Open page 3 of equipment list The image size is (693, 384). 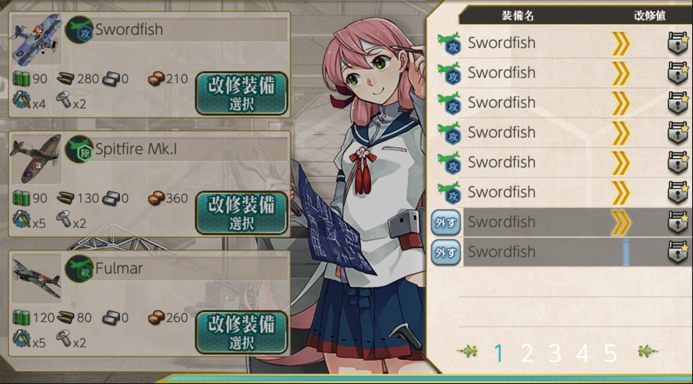tap(555, 353)
